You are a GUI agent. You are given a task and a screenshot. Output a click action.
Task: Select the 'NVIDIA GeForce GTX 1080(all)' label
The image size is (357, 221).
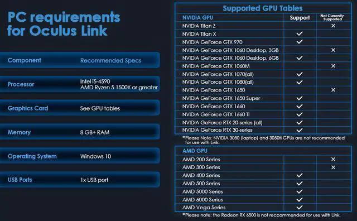(x=218, y=82)
